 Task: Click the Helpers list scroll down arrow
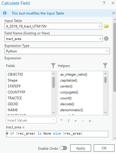106,112
